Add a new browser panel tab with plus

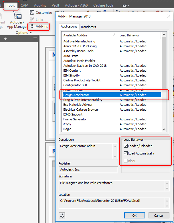[5, 39]
